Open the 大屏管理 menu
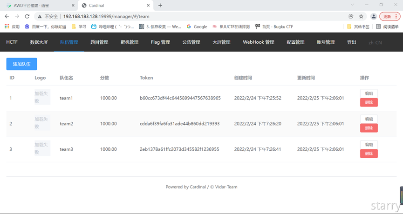 pos(221,42)
